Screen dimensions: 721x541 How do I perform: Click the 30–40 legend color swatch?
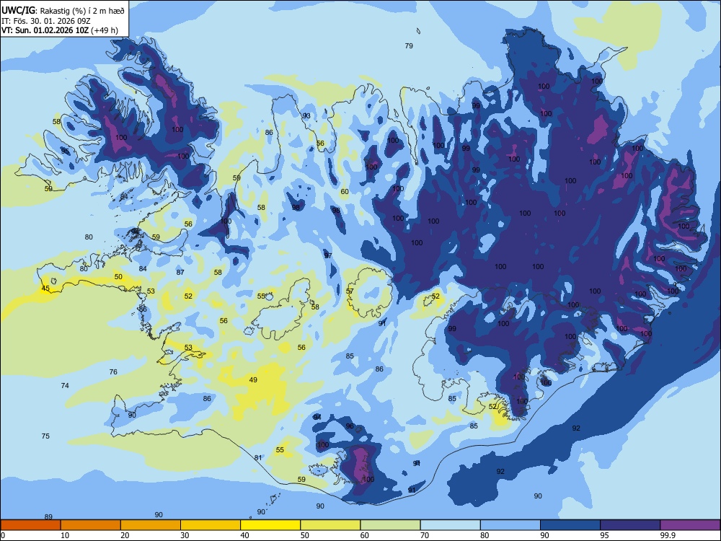211,525
